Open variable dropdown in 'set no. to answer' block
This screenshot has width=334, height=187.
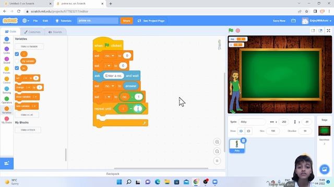click(x=110, y=86)
